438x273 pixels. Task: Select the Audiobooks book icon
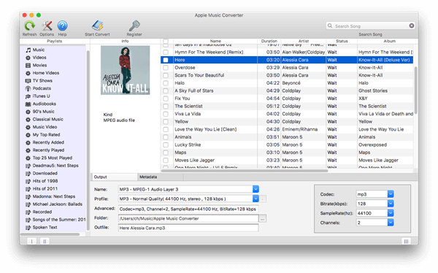pos(28,104)
